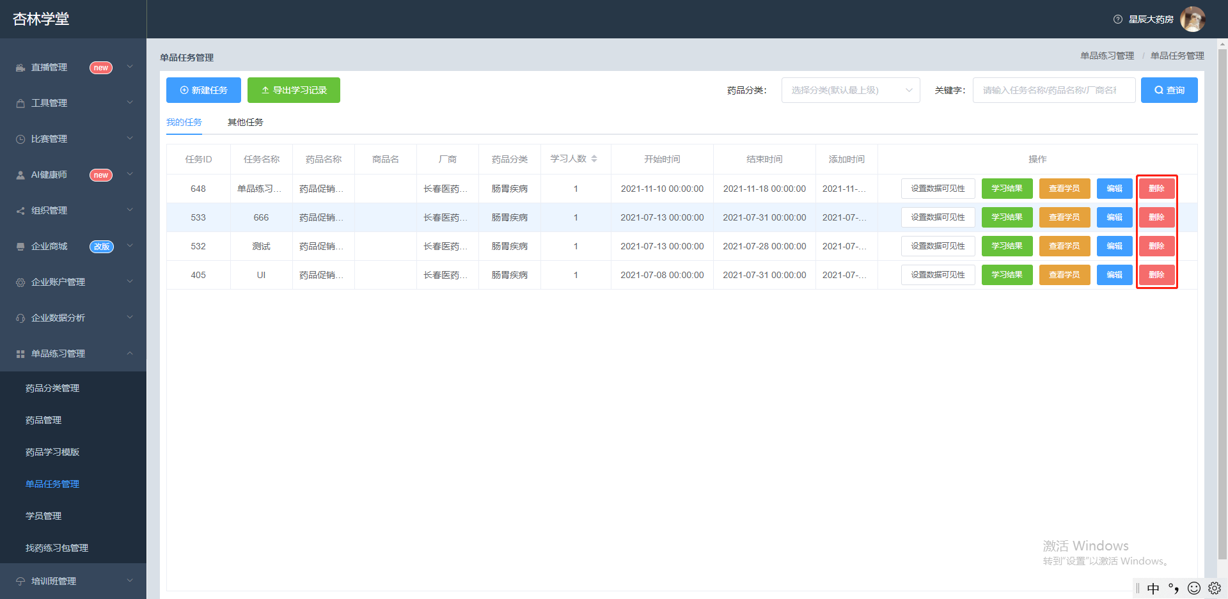Toggle IME 中 language indicator
Screen dimensions: 1228x599
point(1153,588)
